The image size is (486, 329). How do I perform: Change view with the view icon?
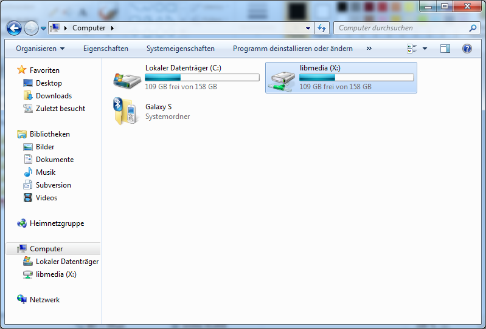pyautogui.click(x=412, y=49)
